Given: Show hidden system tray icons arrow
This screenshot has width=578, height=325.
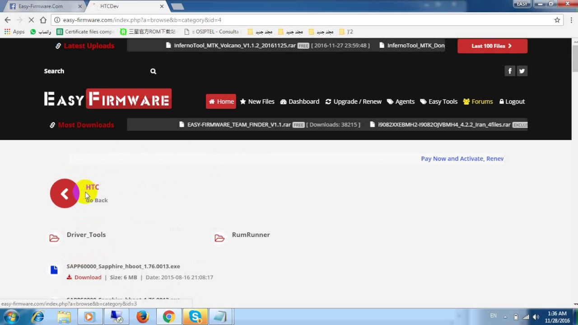Looking at the screenshot, I should [x=505, y=317].
